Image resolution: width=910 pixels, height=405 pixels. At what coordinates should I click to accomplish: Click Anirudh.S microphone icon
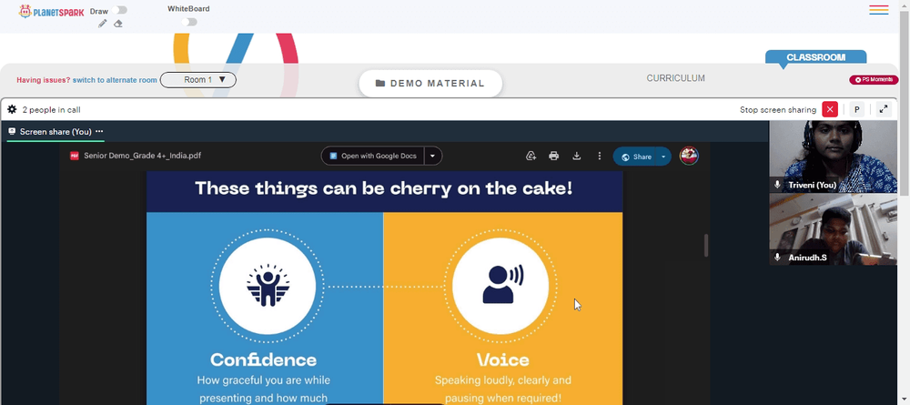point(778,257)
